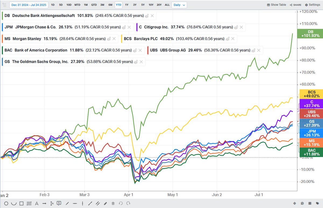Image resolution: width=323 pixels, height=208 pixels.
Task: Select the vertical line tool
Action: point(82,203)
